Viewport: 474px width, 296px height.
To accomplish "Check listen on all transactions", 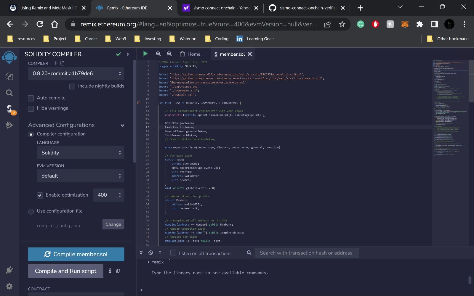I will tap(173, 252).
